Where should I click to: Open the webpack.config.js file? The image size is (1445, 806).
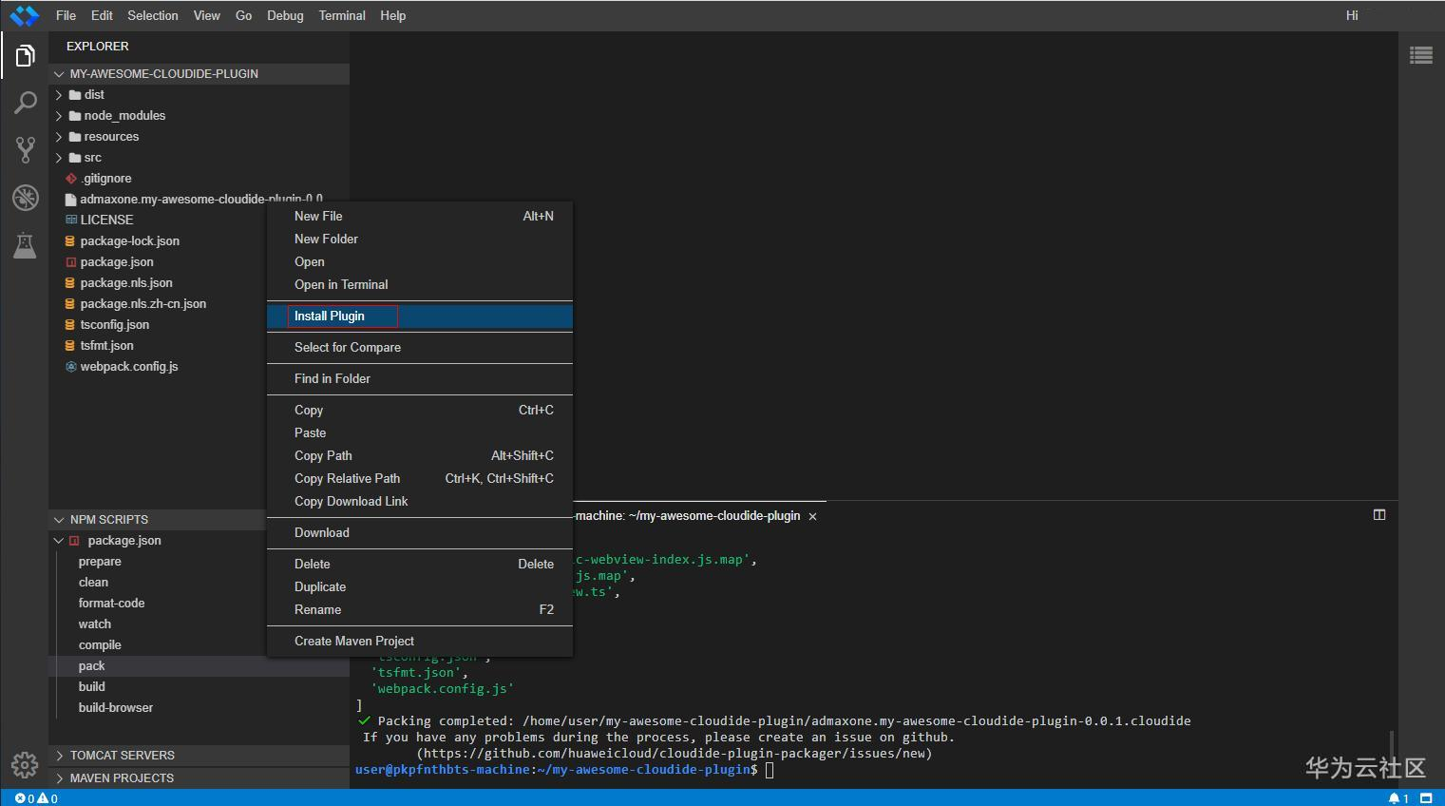[128, 367]
